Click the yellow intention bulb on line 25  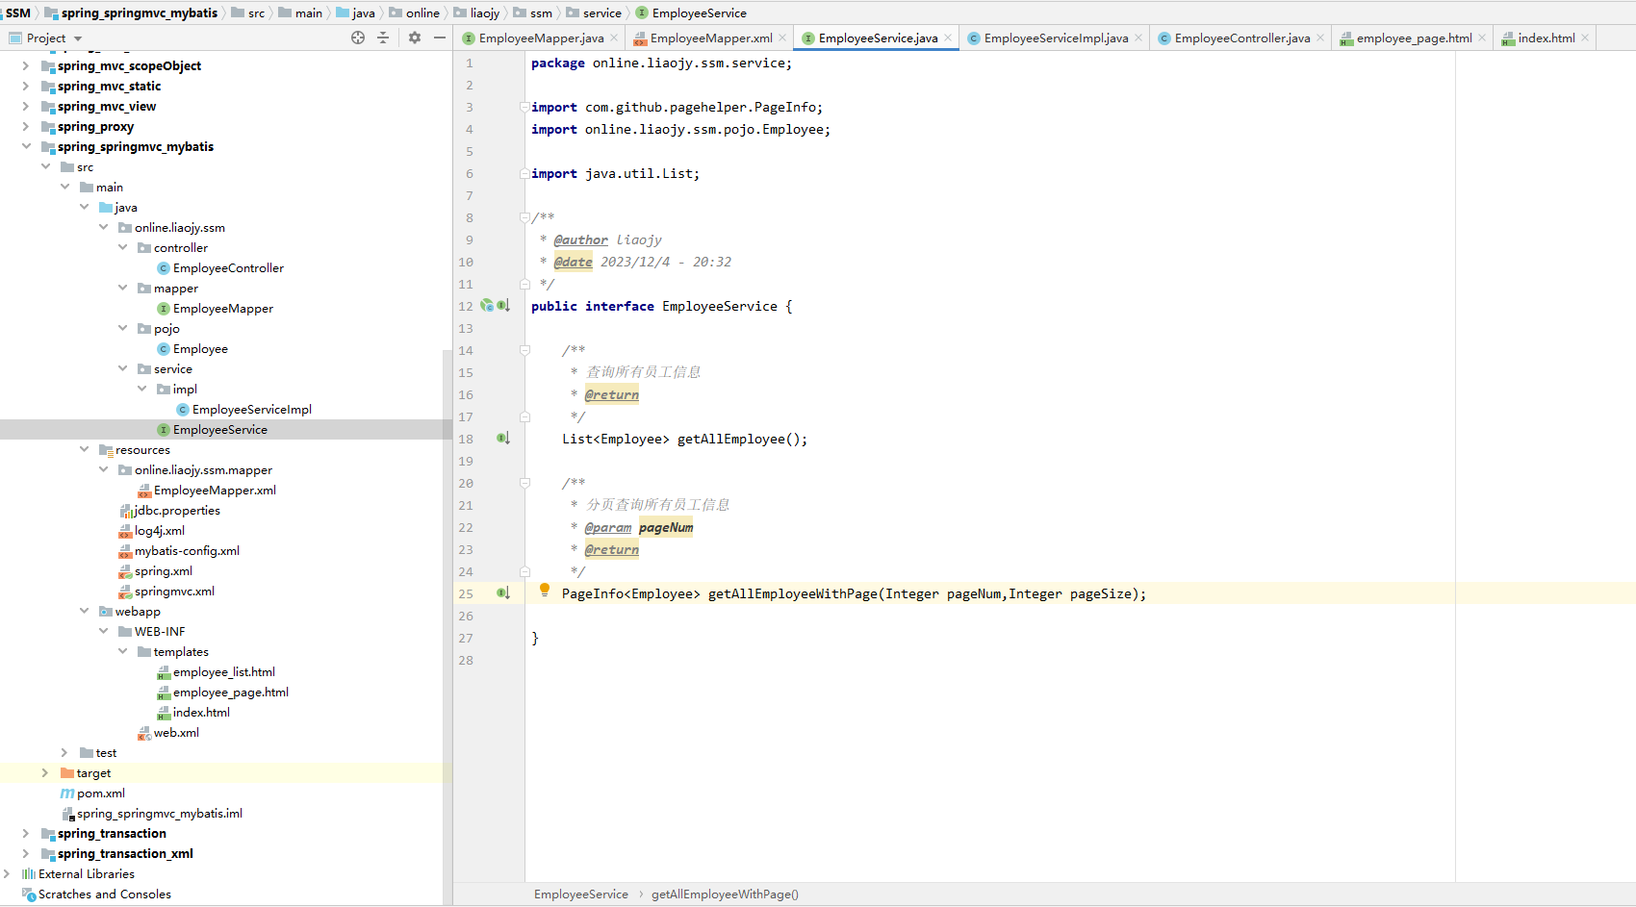(545, 590)
